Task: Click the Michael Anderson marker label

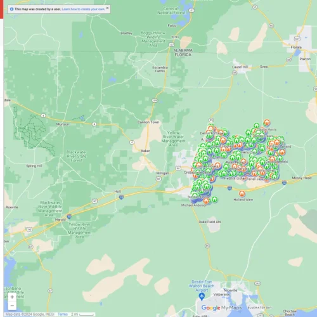Action: point(194,205)
